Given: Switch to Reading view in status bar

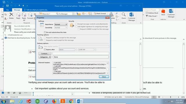Looking at the screenshot, I should 159,97.
